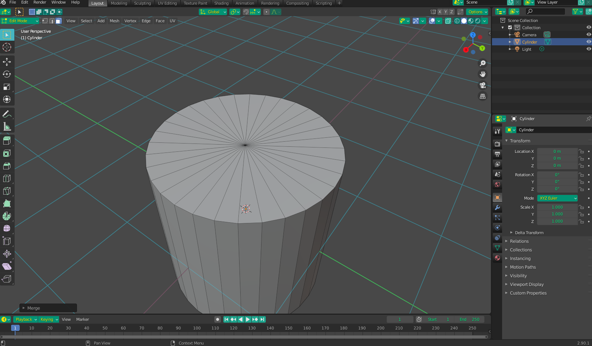Choose the Rip Region tool
592x346 pixels.
click(x=7, y=279)
